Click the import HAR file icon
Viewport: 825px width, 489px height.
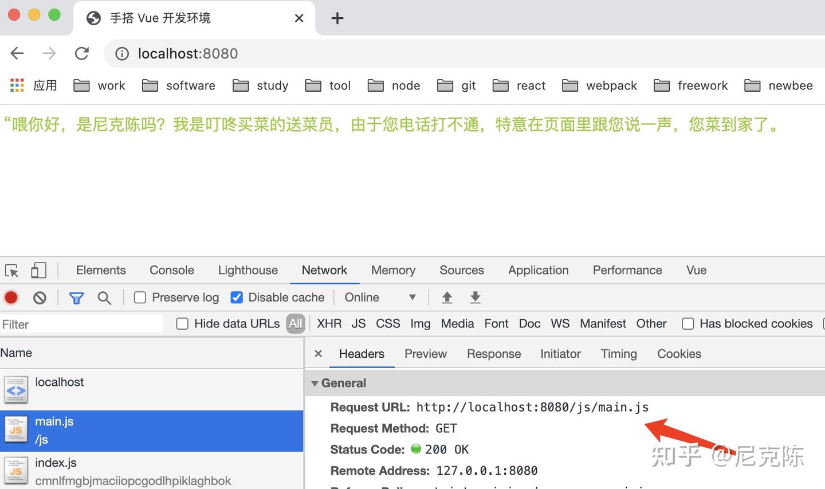pyautogui.click(x=447, y=298)
